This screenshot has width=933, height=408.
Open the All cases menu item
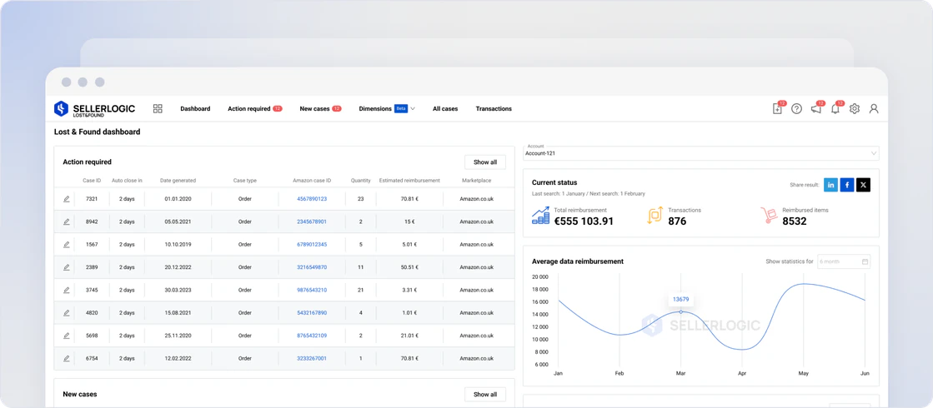pyautogui.click(x=445, y=109)
